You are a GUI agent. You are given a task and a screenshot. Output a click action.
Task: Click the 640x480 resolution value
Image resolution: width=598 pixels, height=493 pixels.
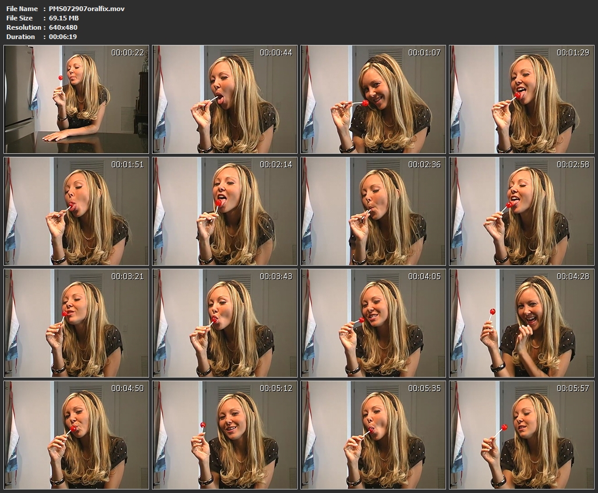(x=63, y=27)
